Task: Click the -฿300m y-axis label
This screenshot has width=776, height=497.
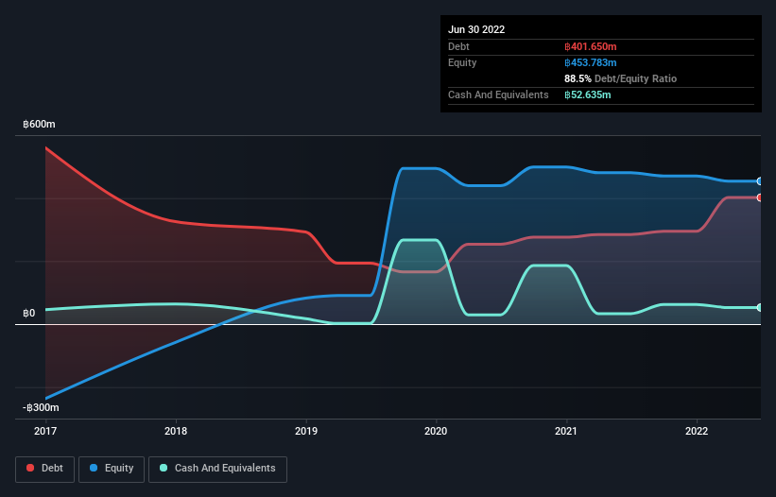Action: [x=41, y=407]
